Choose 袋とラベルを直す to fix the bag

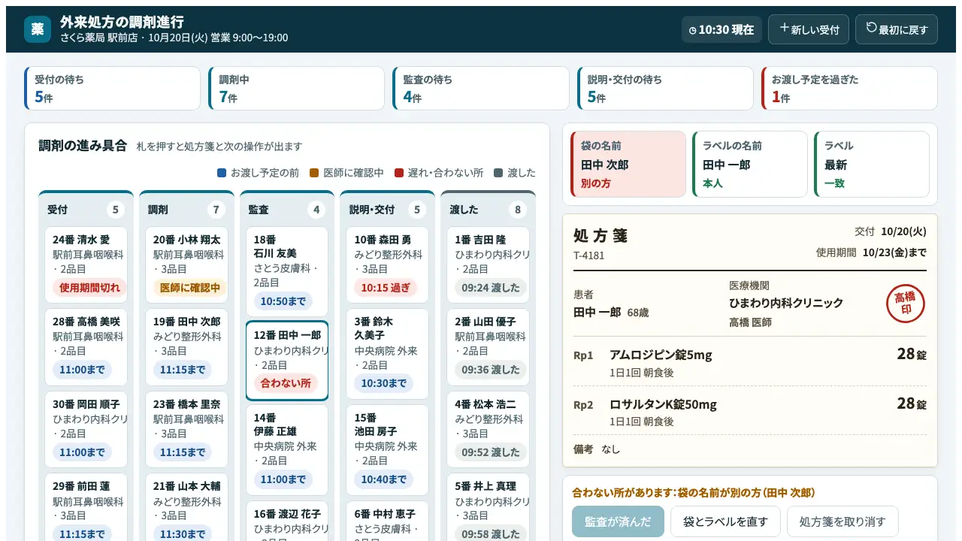pyautogui.click(x=725, y=521)
